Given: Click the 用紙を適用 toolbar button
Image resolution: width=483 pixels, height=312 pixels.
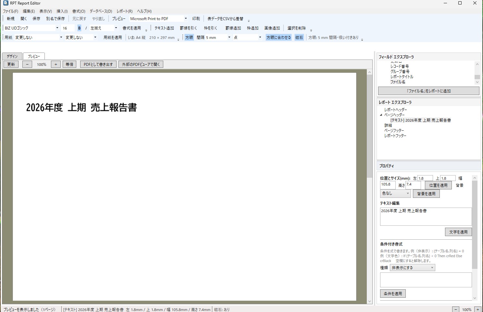Looking at the screenshot, I should (113, 38).
